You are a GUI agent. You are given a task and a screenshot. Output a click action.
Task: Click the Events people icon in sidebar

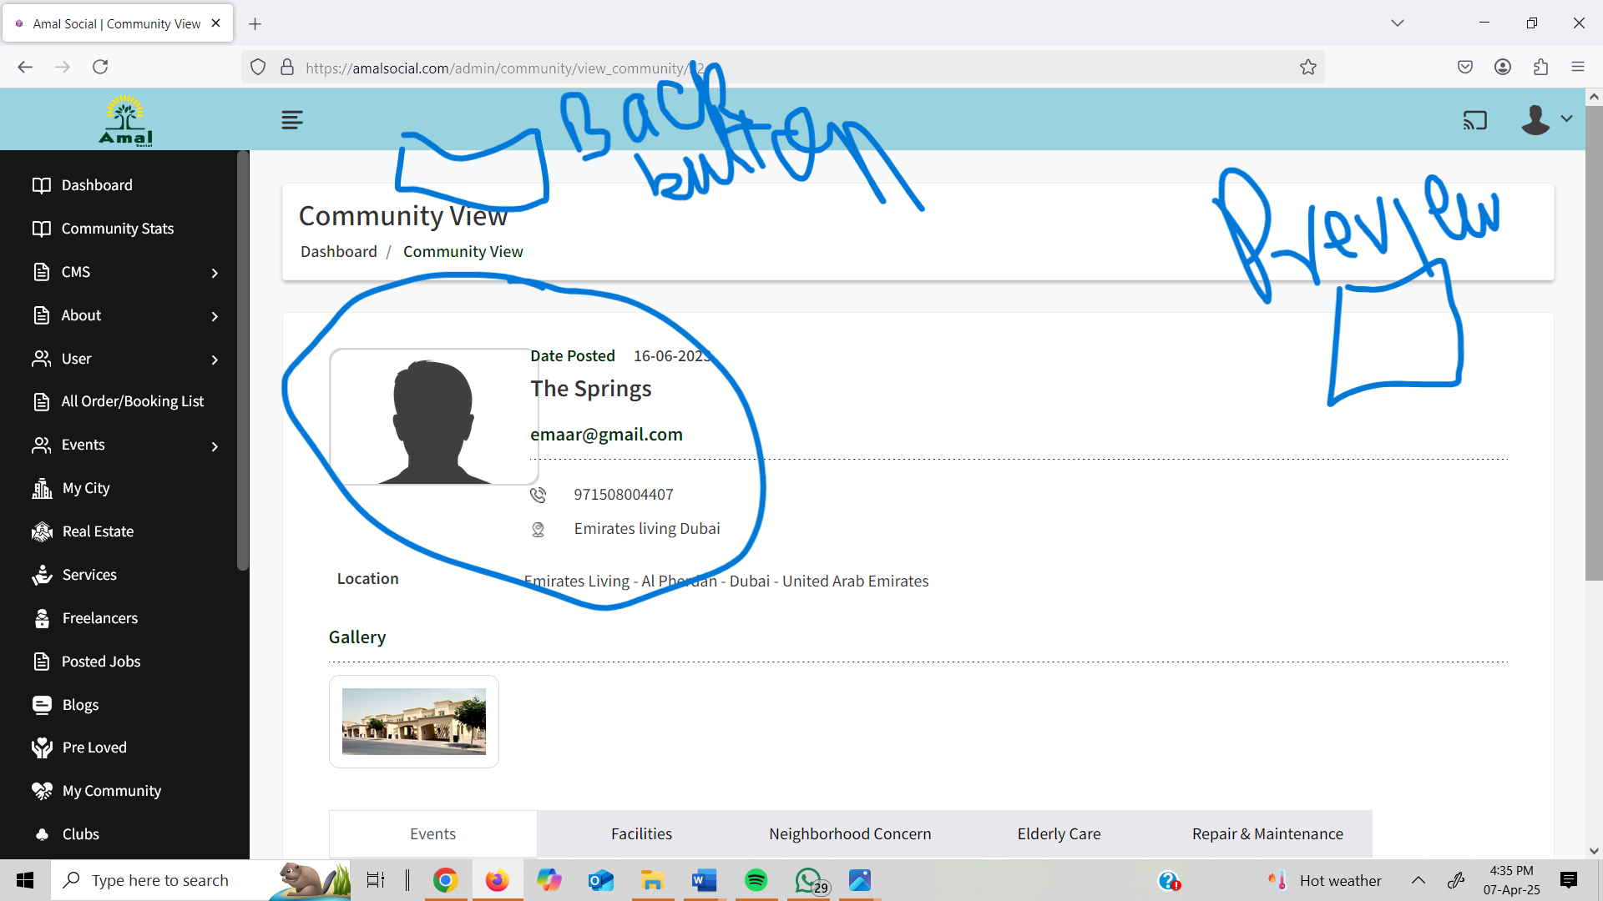41,445
